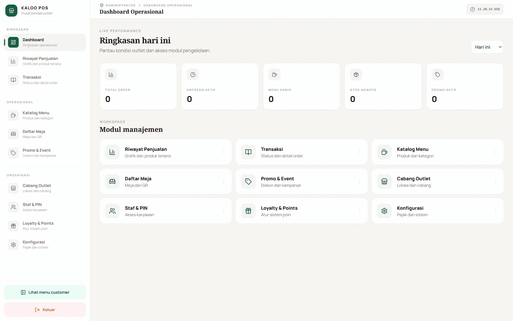Click the Daftar Meja sofa icon in sidebar
The height and width of the screenshot is (321, 513).
click(13, 134)
